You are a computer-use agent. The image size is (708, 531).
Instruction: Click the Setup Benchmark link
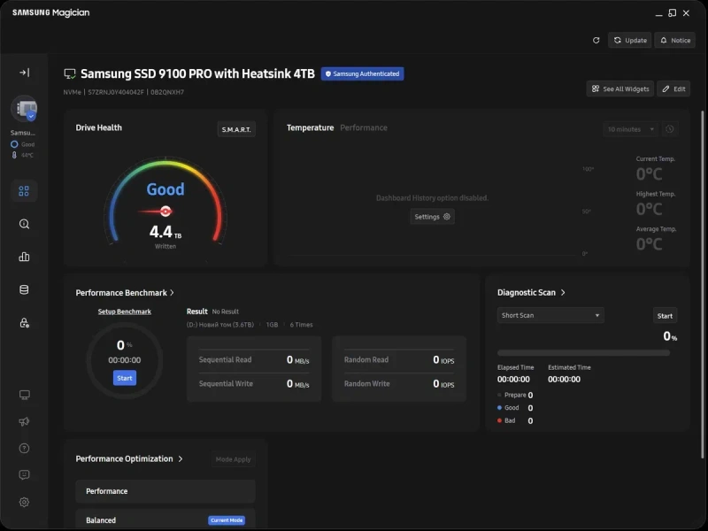tap(124, 312)
